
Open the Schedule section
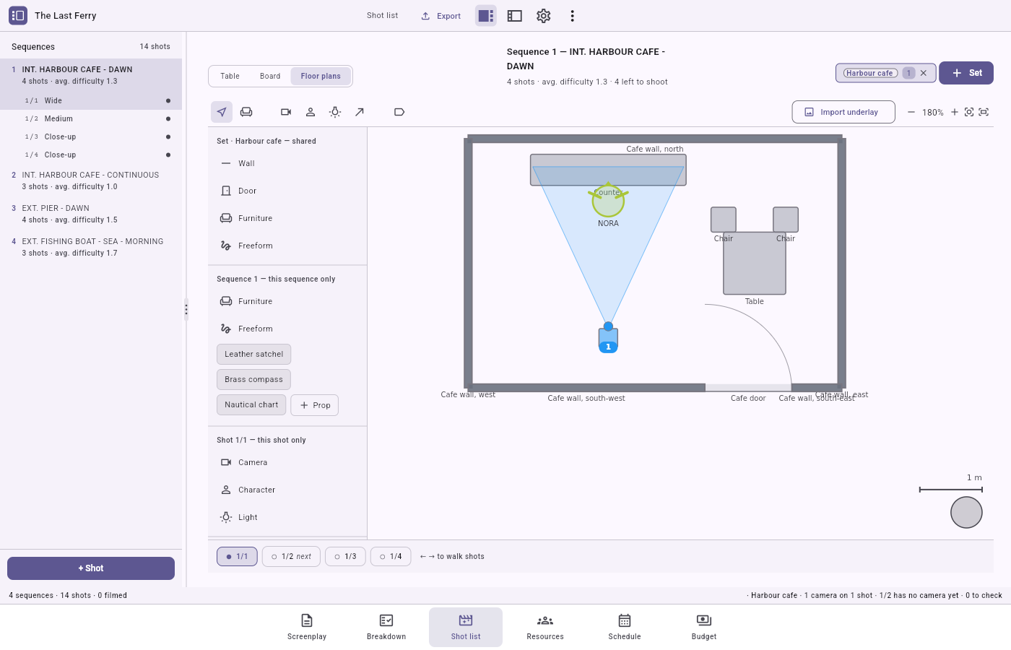click(x=625, y=627)
